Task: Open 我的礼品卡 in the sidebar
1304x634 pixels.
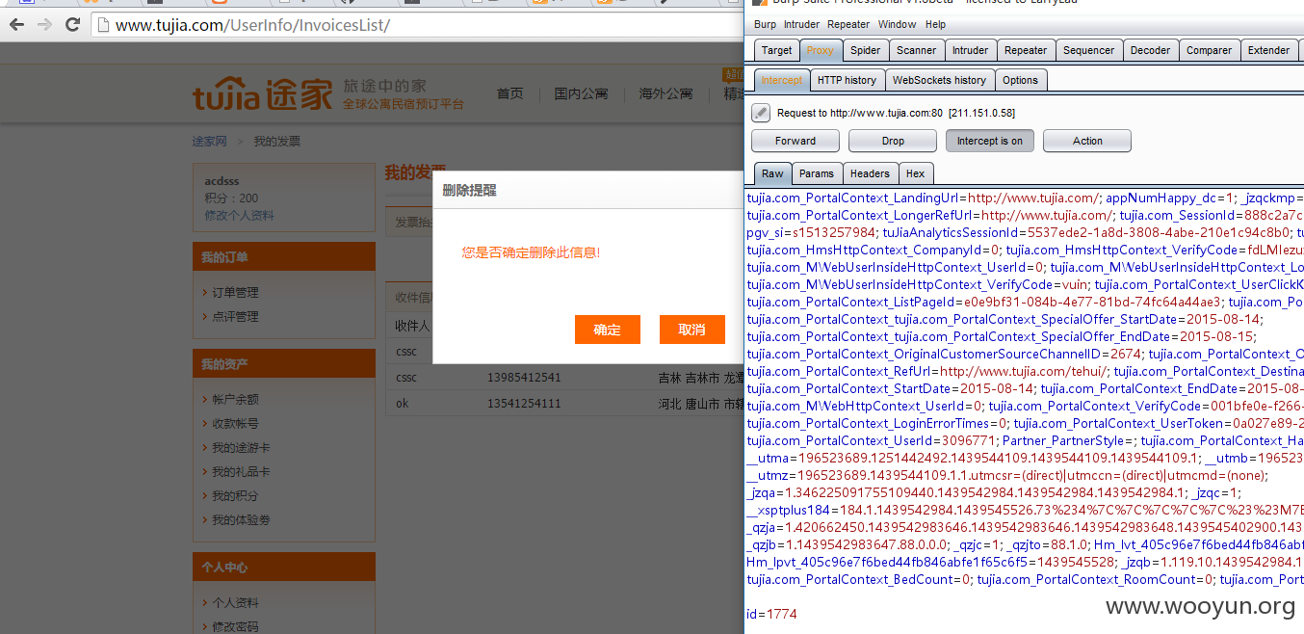Action: pyautogui.click(x=241, y=472)
